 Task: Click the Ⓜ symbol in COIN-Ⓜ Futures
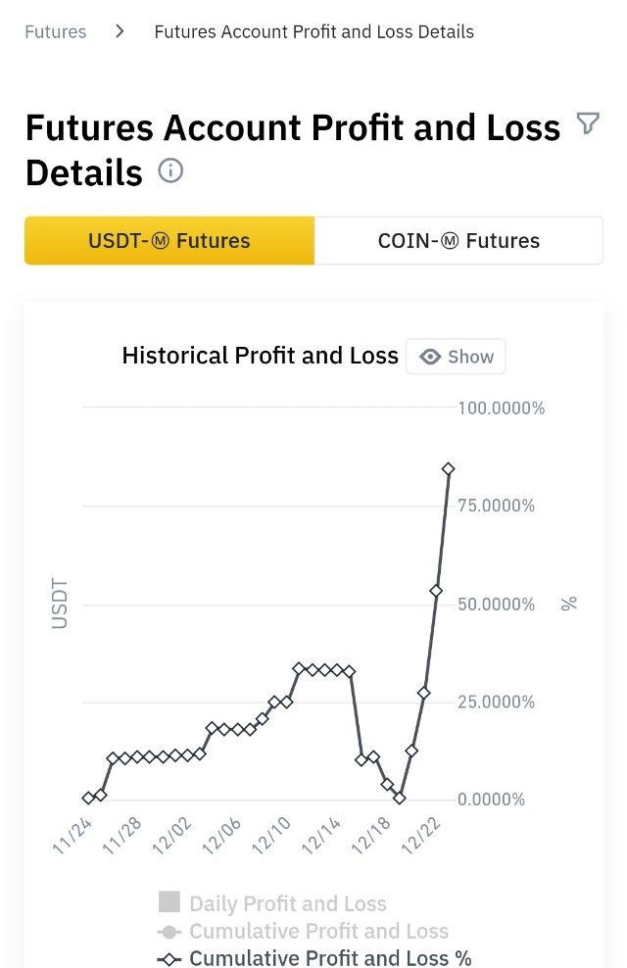coord(451,241)
